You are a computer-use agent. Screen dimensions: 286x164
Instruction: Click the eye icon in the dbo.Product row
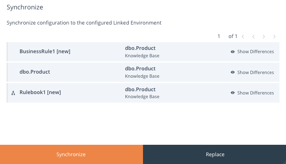coord(232,72)
